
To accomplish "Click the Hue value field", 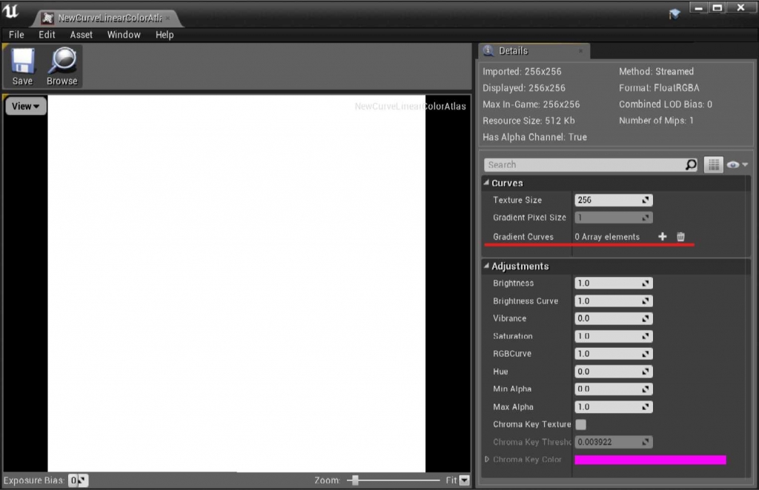I will (613, 372).
